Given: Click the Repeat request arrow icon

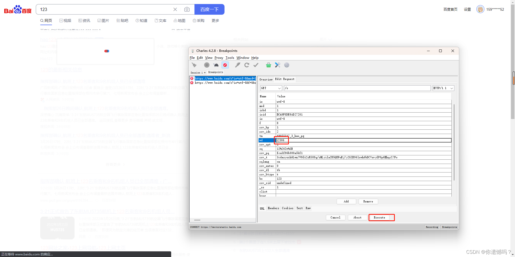Looking at the screenshot, I should pos(247,65).
